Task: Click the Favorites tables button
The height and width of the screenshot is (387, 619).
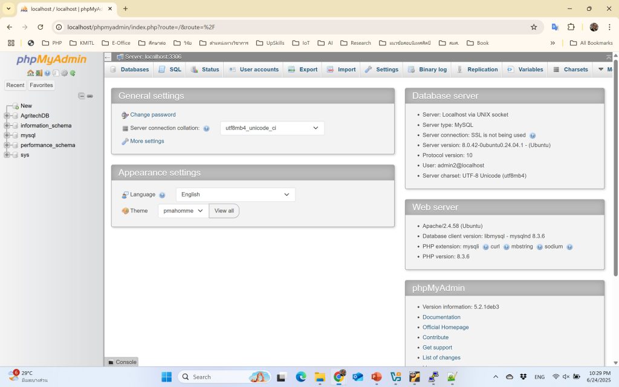Action: pos(41,85)
